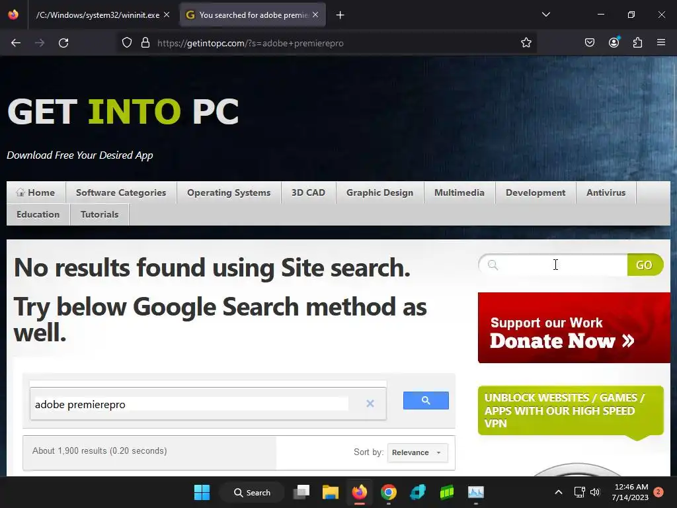Screen dimensions: 677x508
Task: Open the Sort by Relevance dropdown
Action: 418,452
